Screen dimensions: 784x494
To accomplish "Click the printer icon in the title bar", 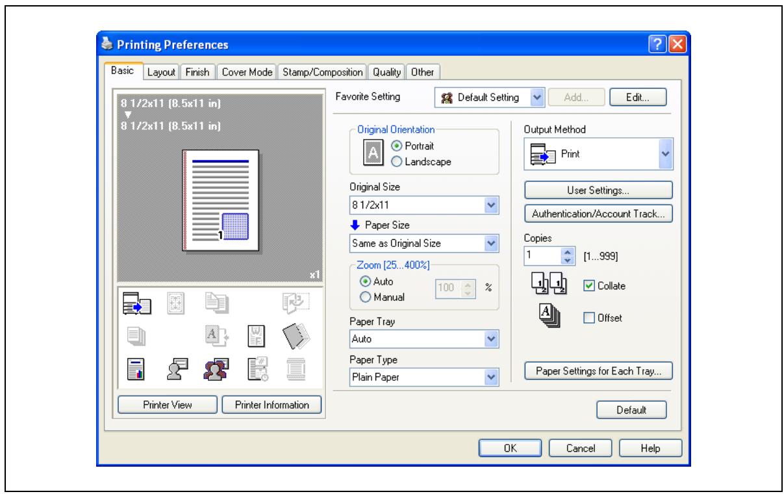I will coord(107,44).
